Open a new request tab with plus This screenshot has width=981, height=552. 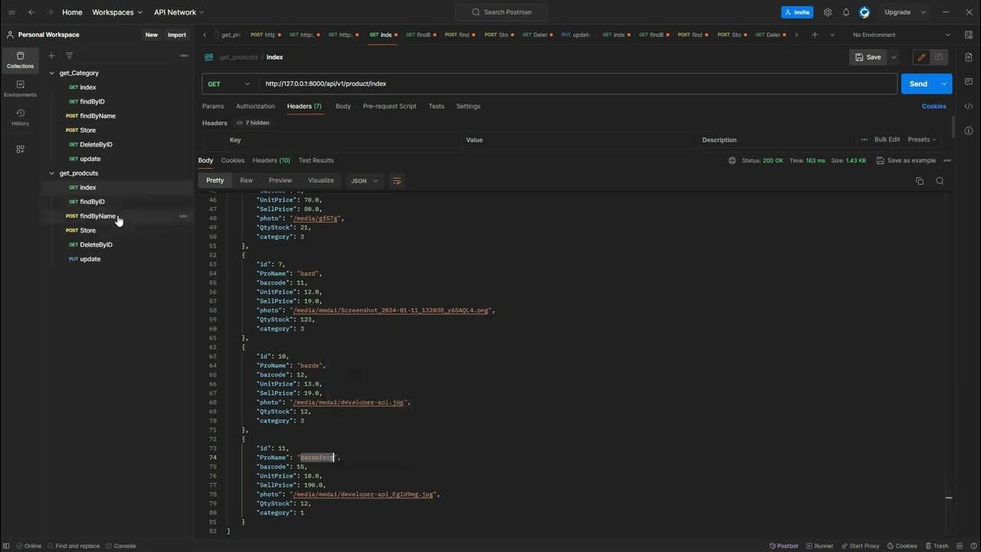(x=815, y=34)
